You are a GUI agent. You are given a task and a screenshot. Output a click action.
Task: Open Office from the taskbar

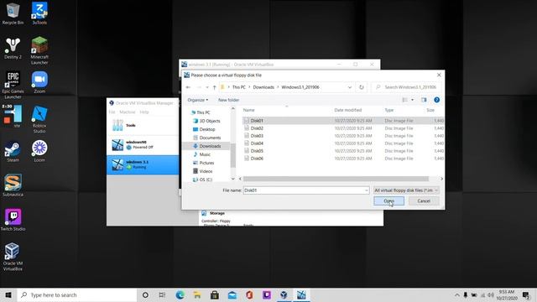click(249, 294)
